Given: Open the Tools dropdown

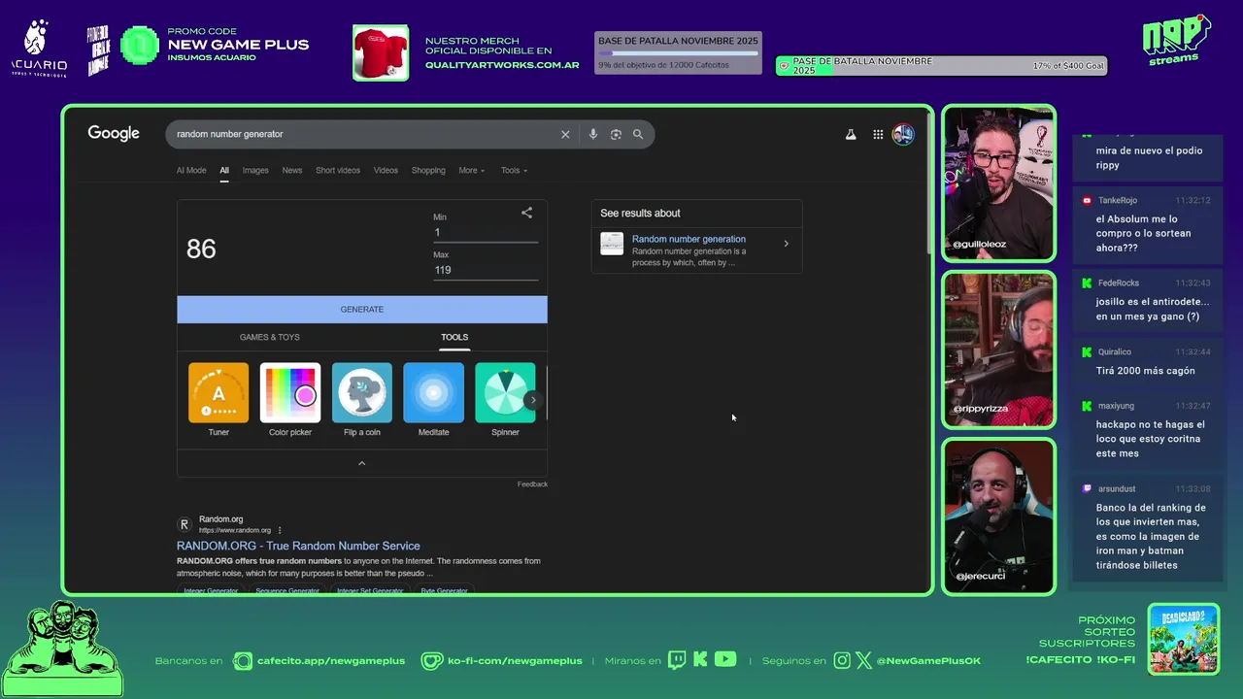Looking at the screenshot, I should tap(515, 171).
